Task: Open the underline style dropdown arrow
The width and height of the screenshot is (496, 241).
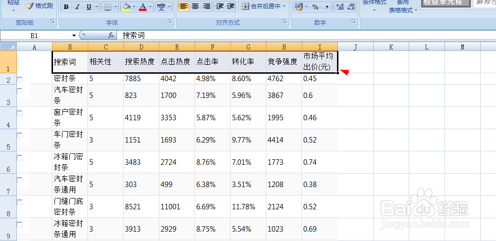Action: tap(97, 6)
